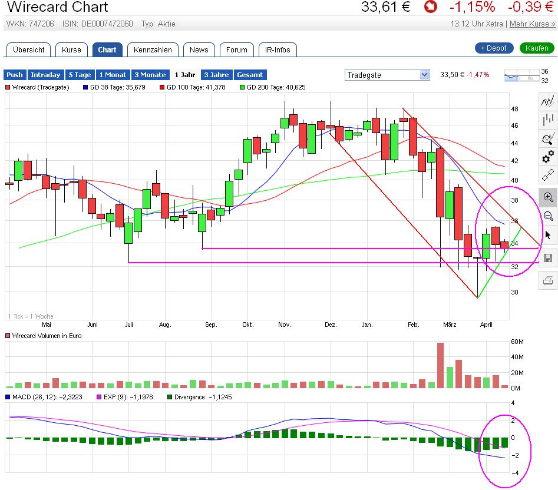
Task: Click the Wirecard Volumen legend swatch
Action: (x=8, y=336)
